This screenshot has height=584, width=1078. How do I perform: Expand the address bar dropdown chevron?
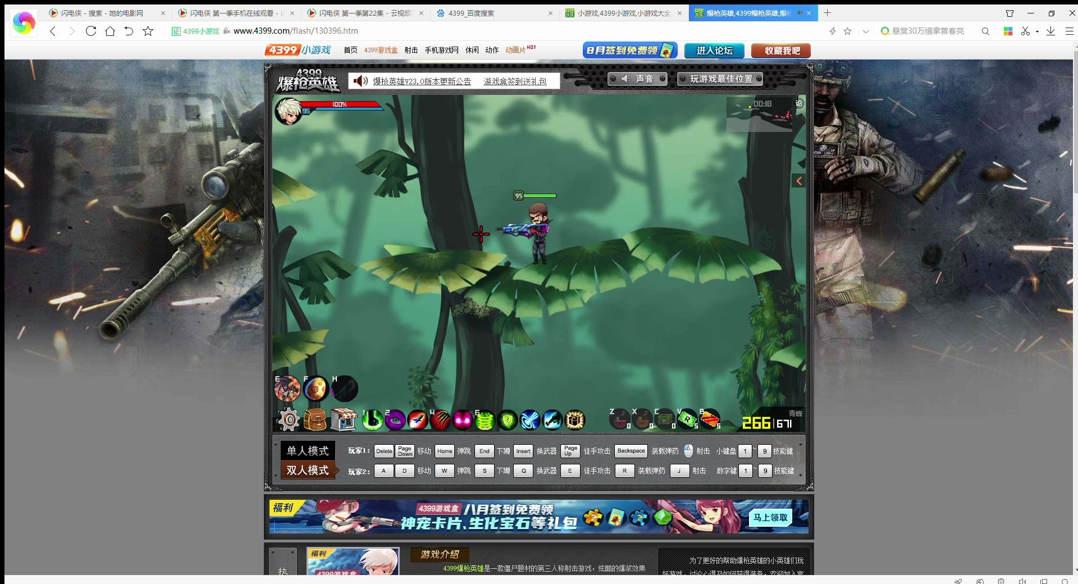pyautogui.click(x=865, y=31)
